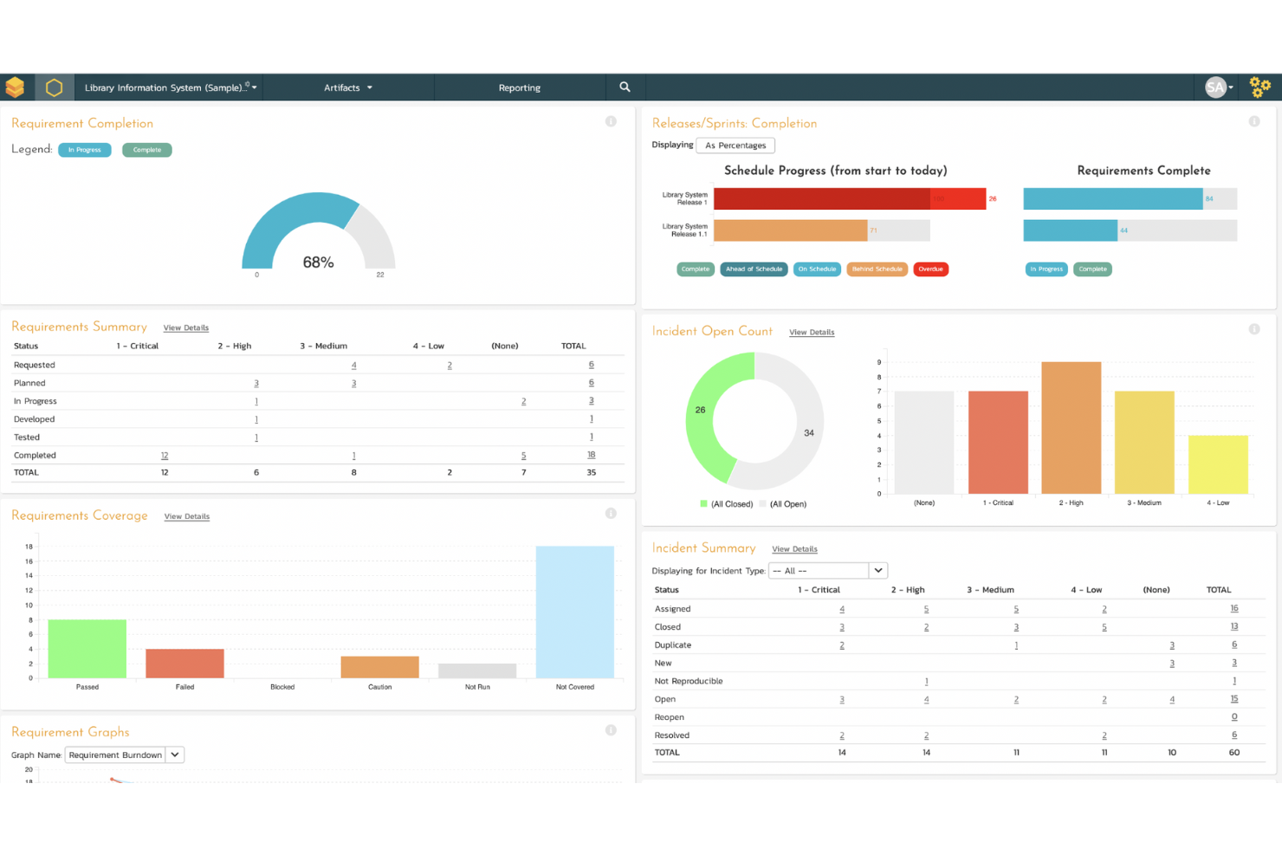Open Reopen incidents total 0 link
The width and height of the screenshot is (1282, 855).
coord(1234,717)
